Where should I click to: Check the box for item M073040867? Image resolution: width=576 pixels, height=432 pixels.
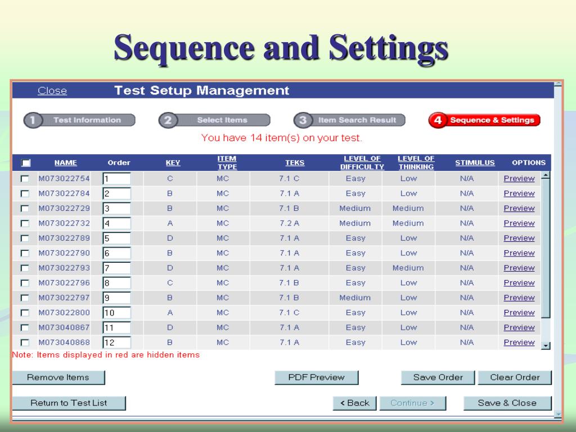[x=25, y=328]
